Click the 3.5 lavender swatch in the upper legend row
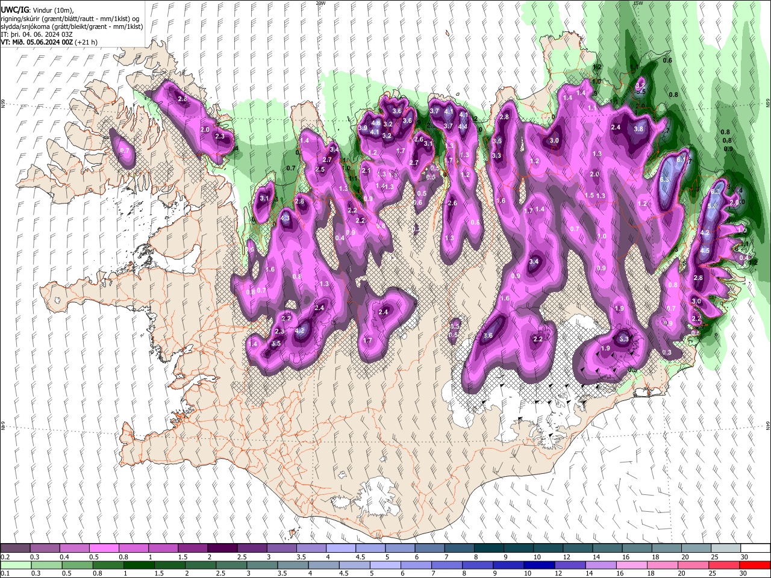This screenshot has height=578, width=771. (x=311, y=548)
